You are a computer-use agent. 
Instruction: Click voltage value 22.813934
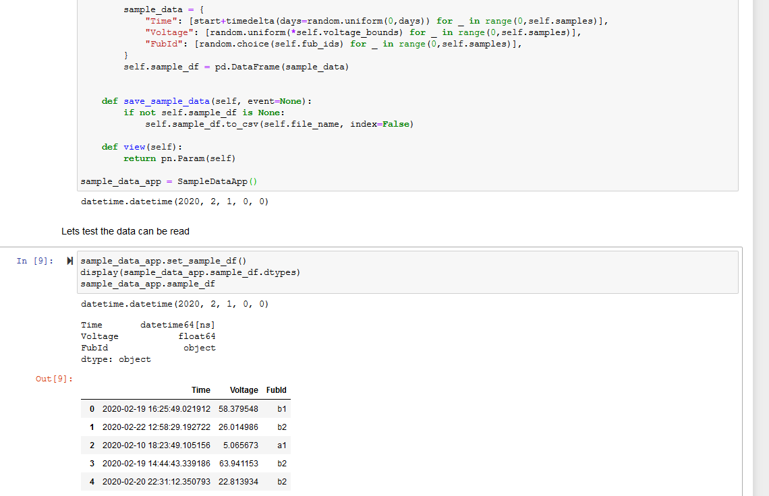tap(238, 481)
